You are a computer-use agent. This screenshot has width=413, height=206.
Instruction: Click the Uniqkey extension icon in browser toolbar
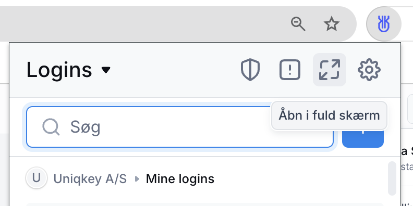click(384, 24)
